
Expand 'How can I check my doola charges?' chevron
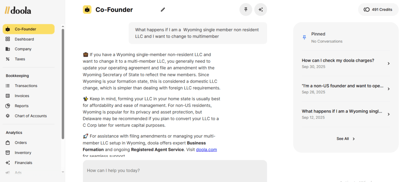[x=389, y=64]
